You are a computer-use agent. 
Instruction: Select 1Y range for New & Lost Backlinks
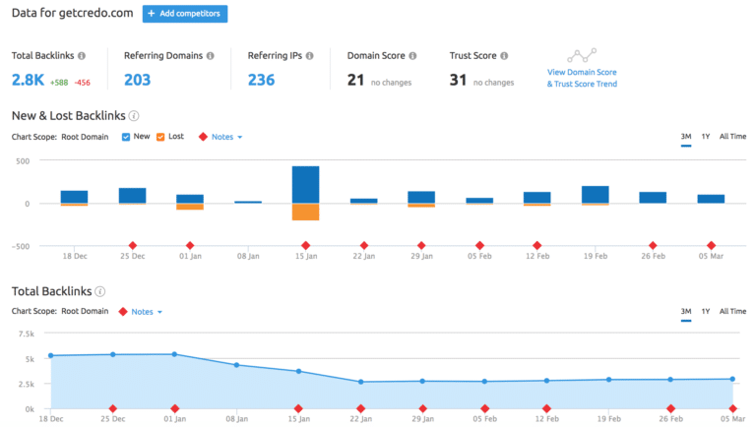pyautogui.click(x=706, y=137)
